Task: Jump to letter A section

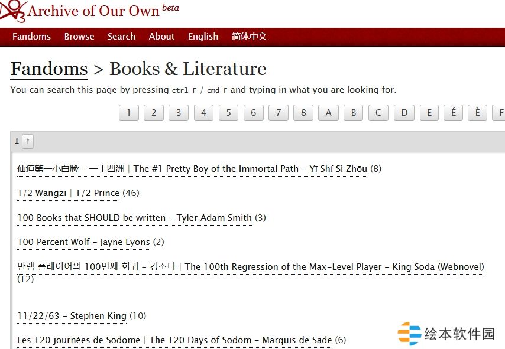Action: (x=328, y=112)
